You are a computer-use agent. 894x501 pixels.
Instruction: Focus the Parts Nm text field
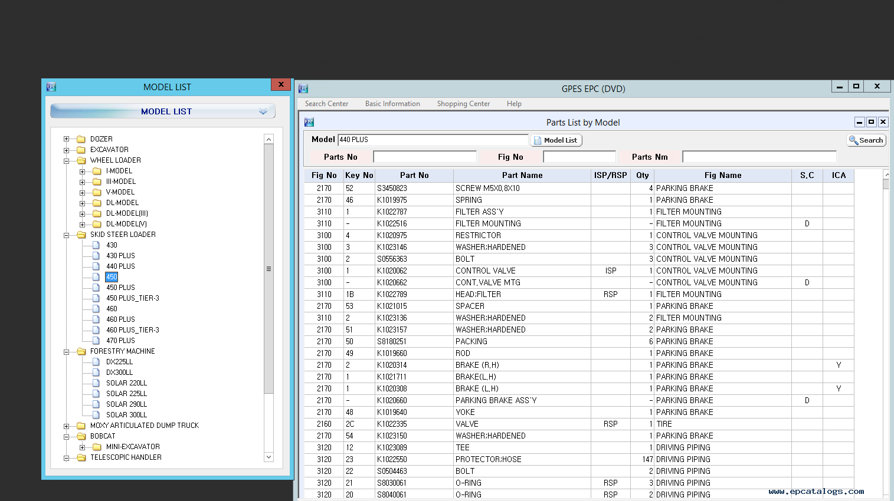click(759, 157)
